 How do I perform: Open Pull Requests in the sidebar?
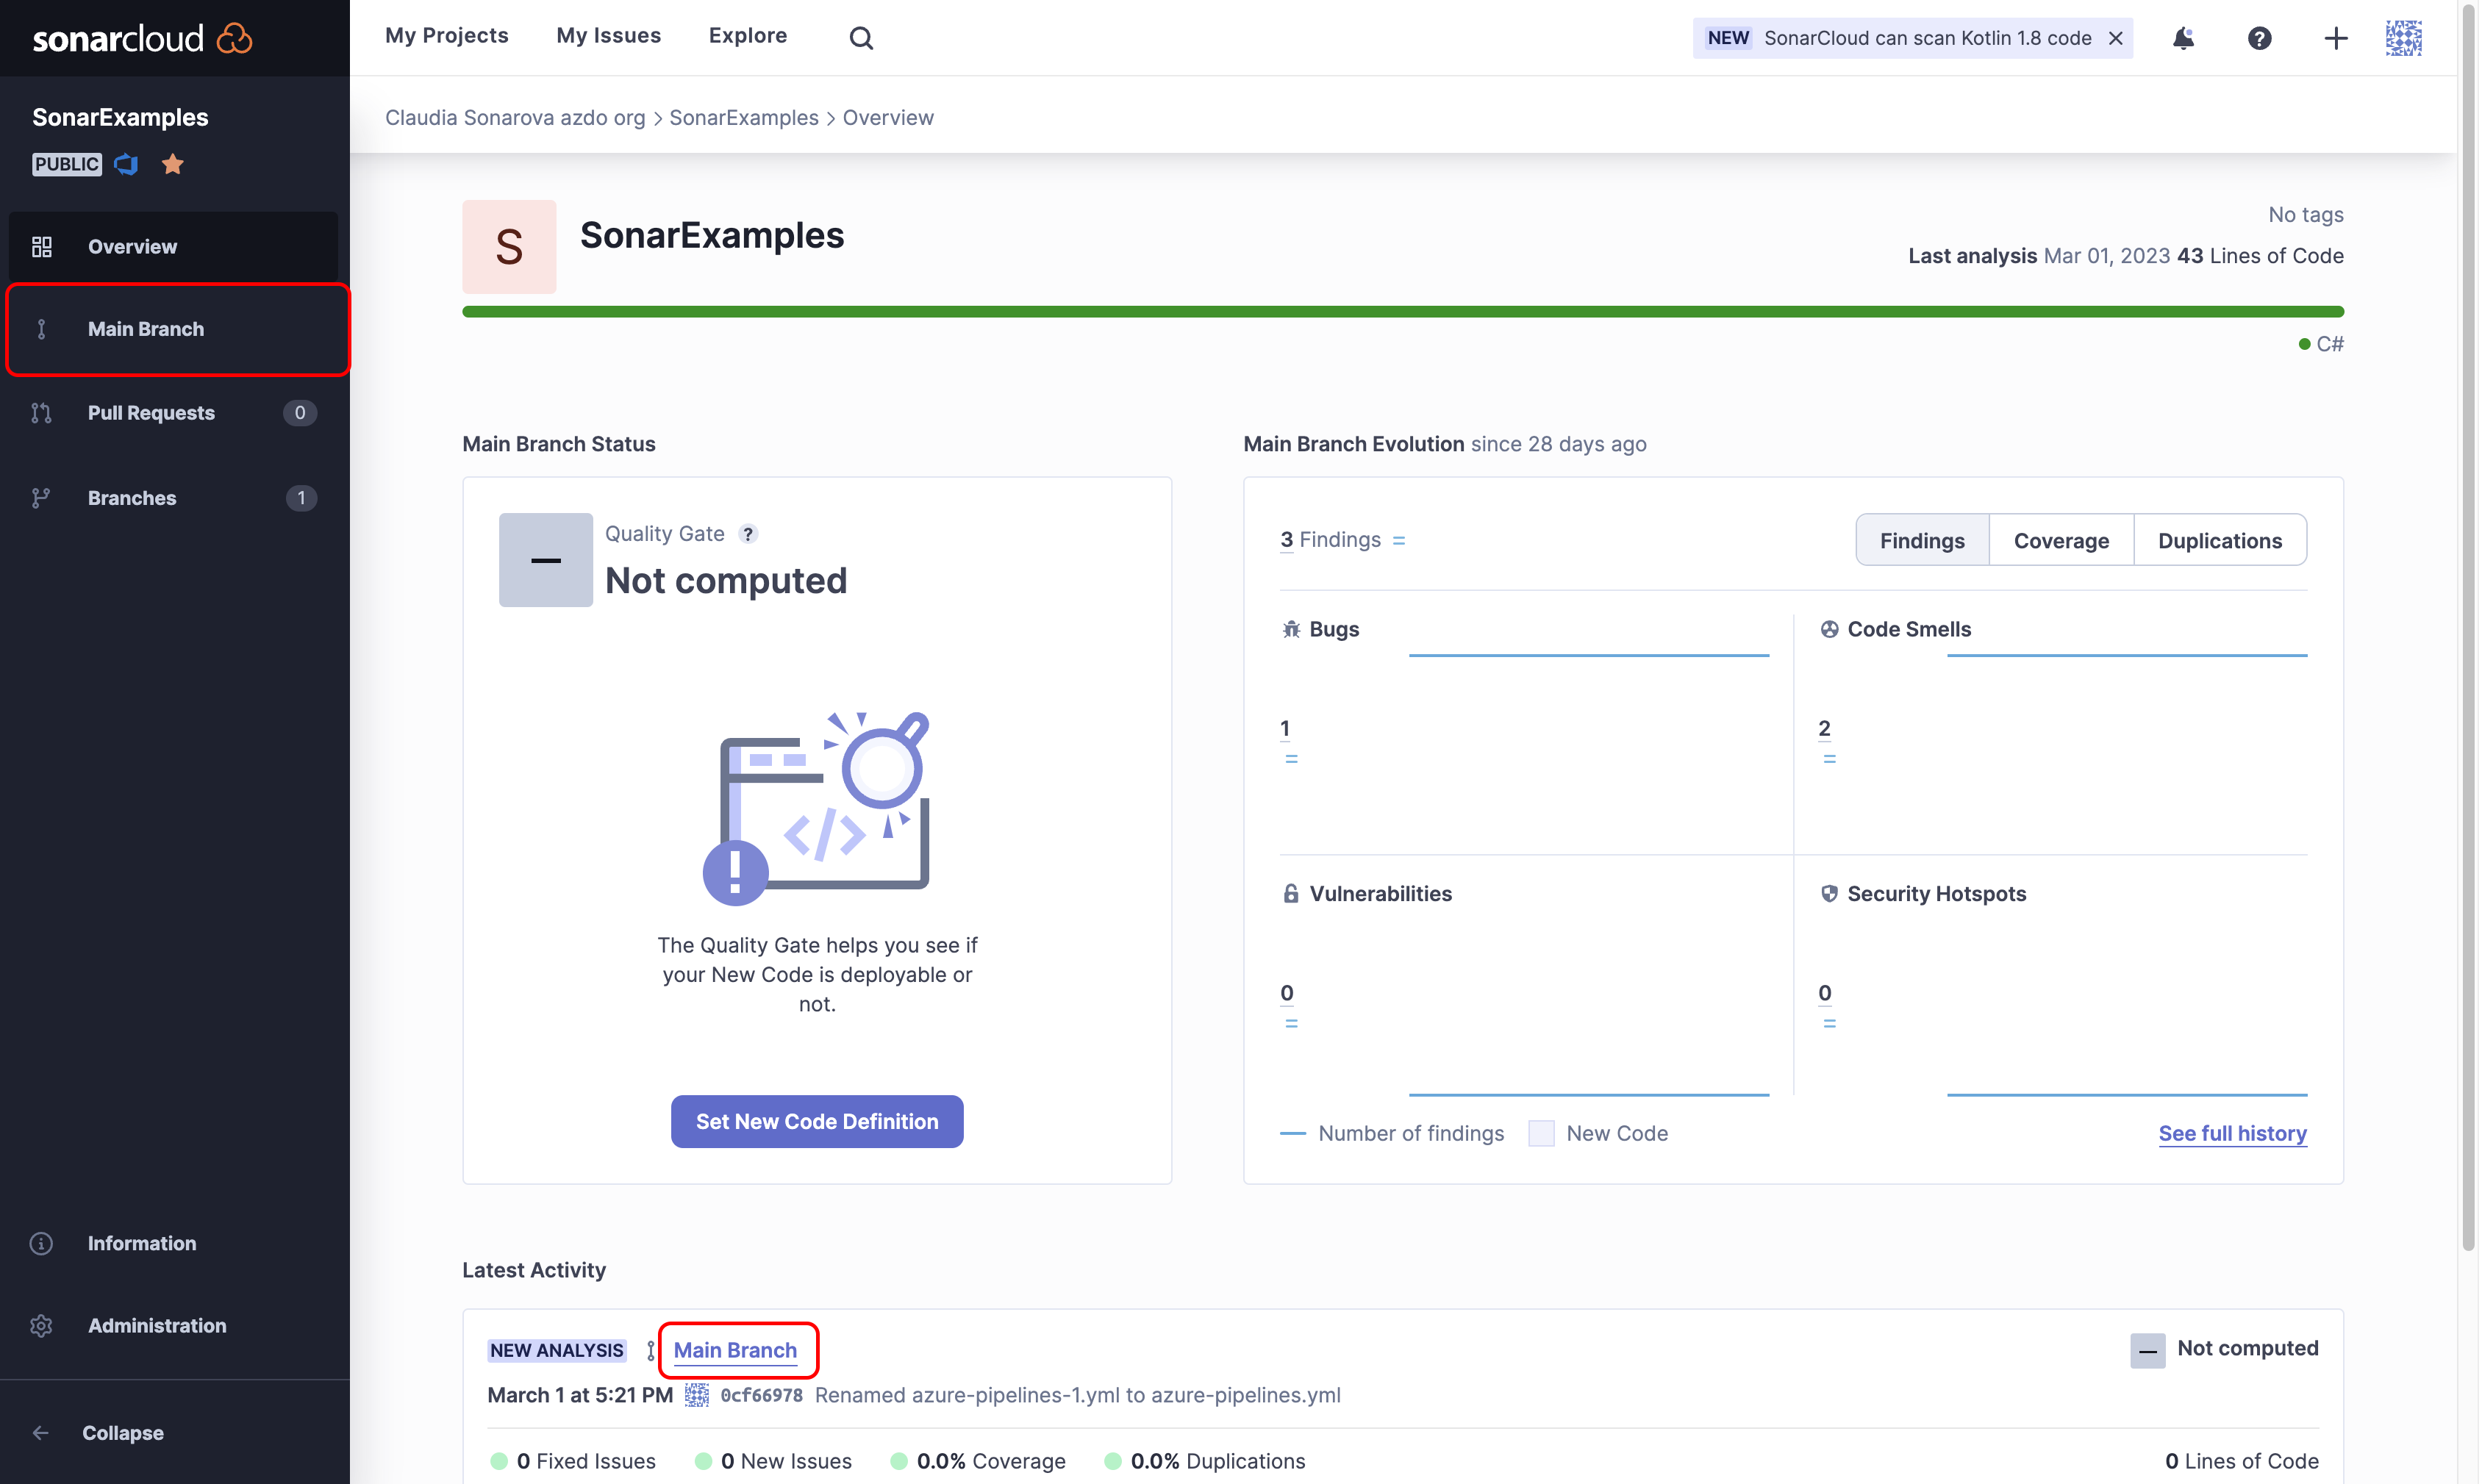[x=174, y=413]
